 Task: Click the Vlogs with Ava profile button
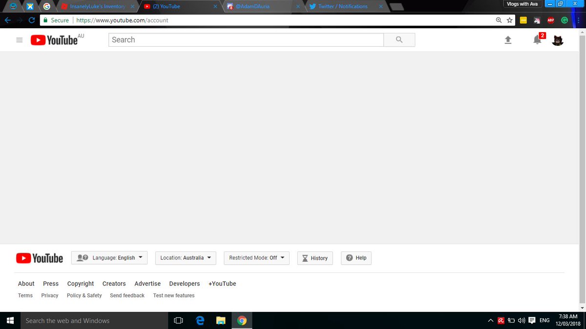point(522,4)
